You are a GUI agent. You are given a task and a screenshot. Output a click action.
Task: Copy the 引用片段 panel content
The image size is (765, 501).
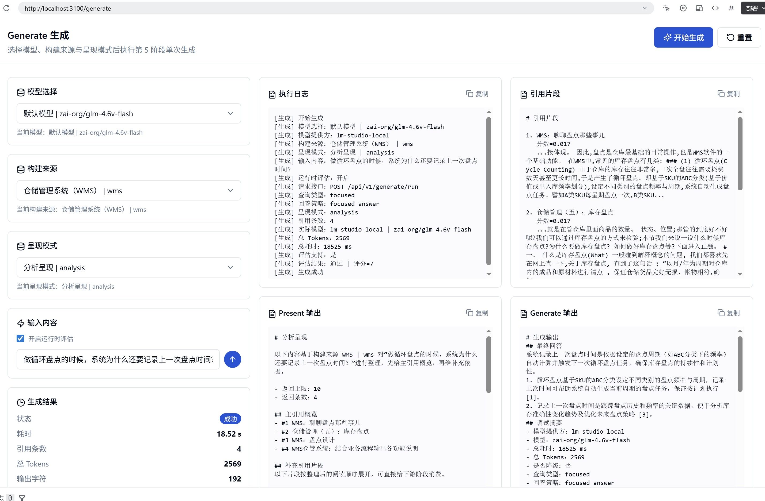(x=729, y=94)
